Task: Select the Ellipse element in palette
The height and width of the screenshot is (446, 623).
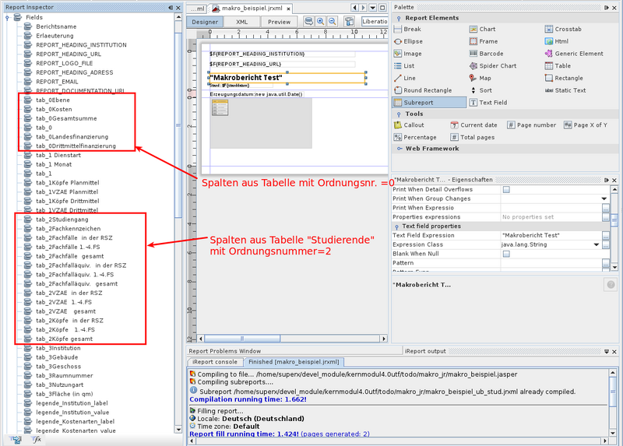Action: tap(408, 41)
